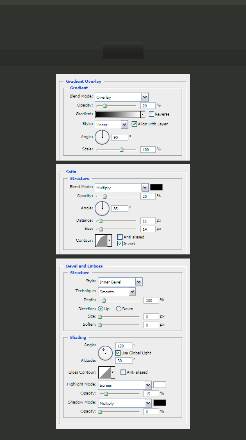Edit the Shading Angle field showing 120

pos(123,346)
